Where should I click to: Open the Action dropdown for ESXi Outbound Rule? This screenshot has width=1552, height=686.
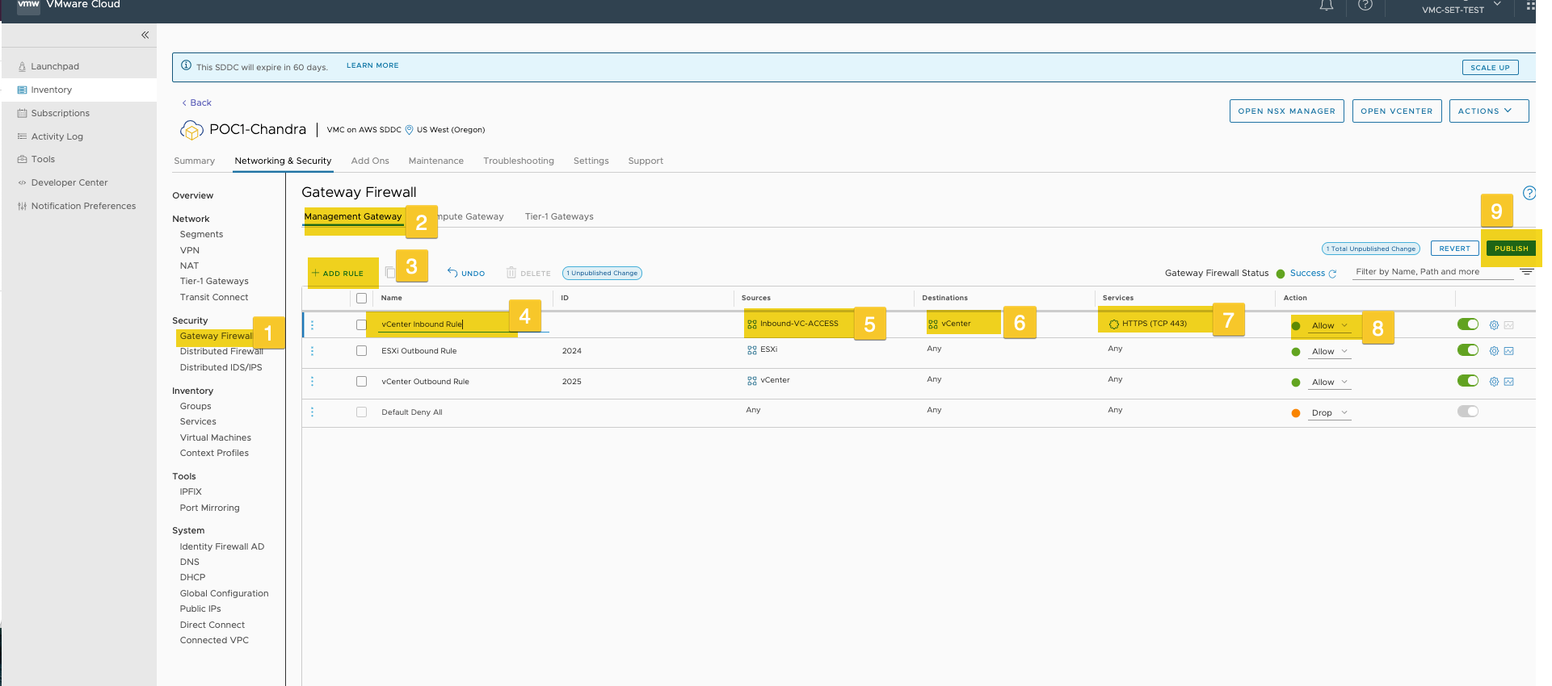1330,352
